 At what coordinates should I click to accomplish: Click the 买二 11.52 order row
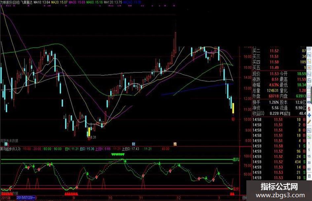[279, 51]
